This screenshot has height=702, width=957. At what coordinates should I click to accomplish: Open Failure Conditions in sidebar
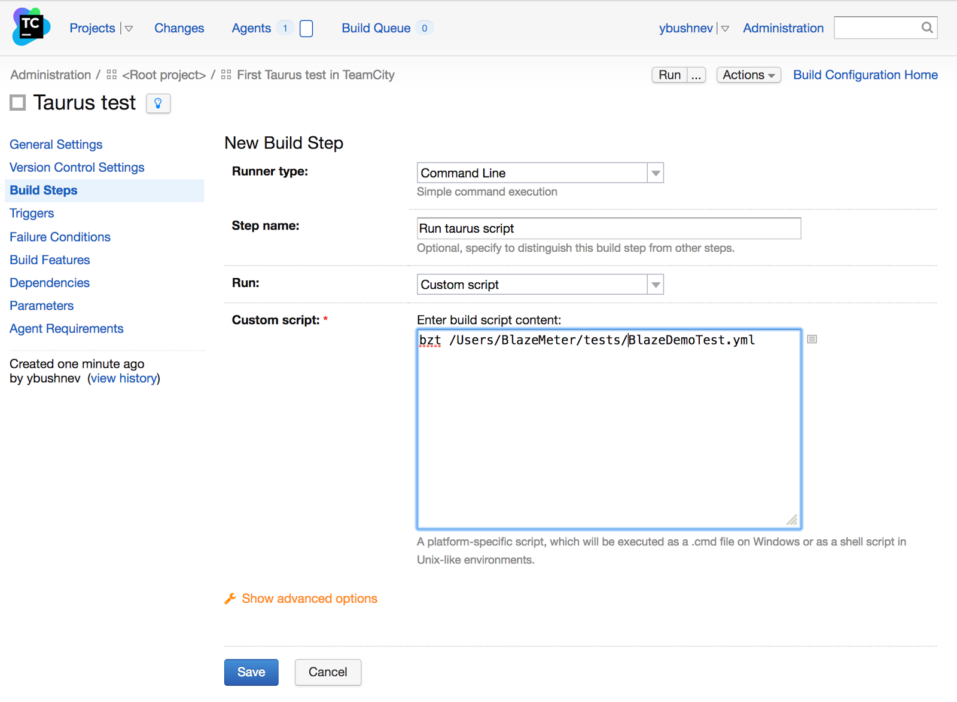60,237
